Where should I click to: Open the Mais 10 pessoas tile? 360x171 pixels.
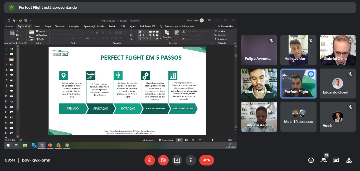(x=298, y=117)
